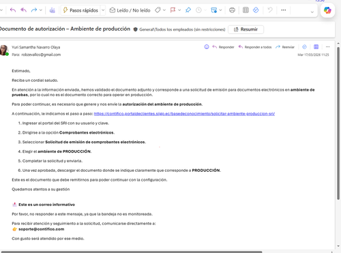This screenshot has width=341, height=253.
Task: Expand the ribbon using the chevron at toolbar end
Action: (312, 12)
